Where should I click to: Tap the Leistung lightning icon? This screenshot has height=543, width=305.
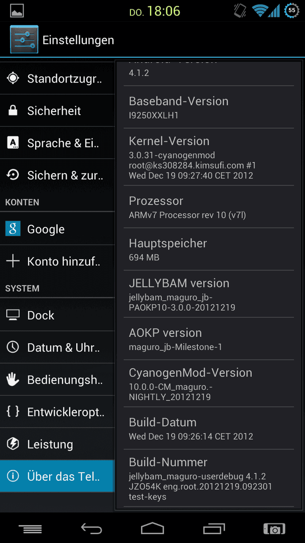point(13,444)
